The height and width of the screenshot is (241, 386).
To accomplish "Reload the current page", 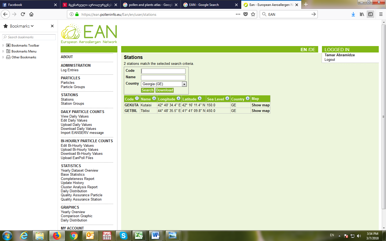I will pyautogui.click(x=23, y=14).
